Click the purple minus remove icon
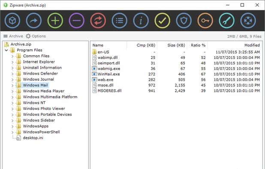Screen dimensions: 265x169 (77, 21)
